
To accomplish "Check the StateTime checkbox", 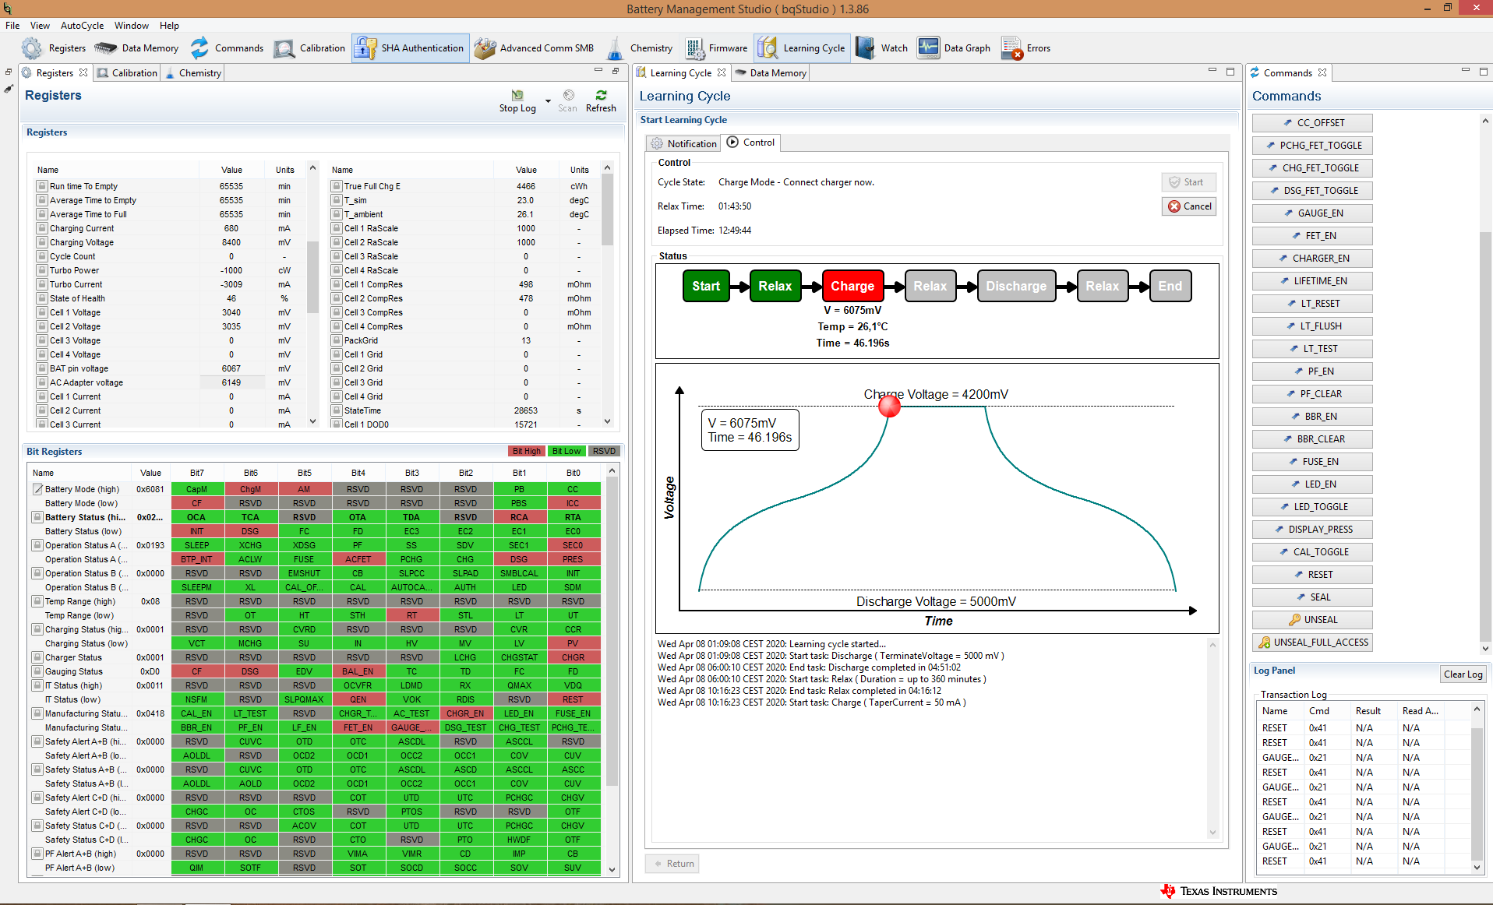I will pos(337,410).
